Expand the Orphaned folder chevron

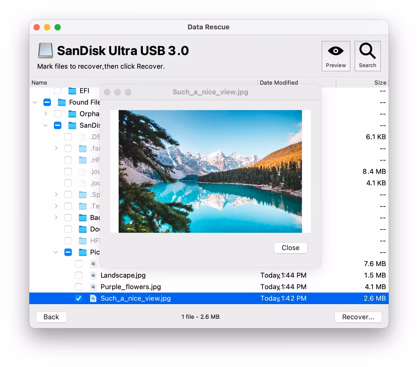coord(46,114)
